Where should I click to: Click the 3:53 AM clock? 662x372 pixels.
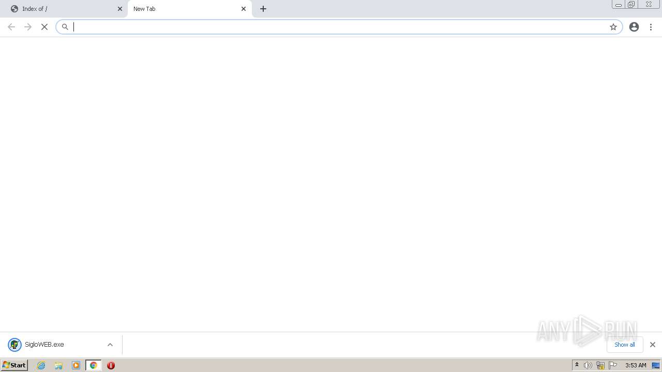point(636,365)
